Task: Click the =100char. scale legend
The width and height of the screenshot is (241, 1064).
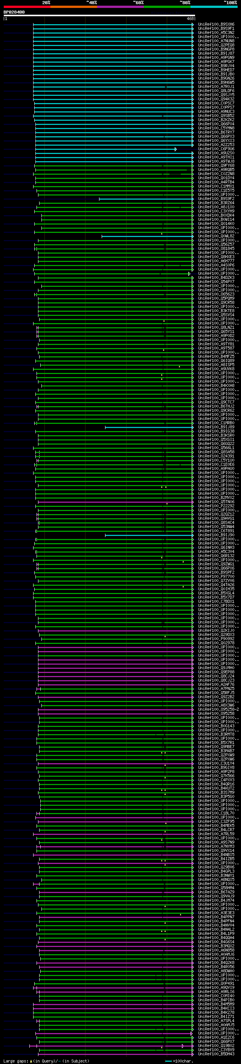Action: point(179,1061)
